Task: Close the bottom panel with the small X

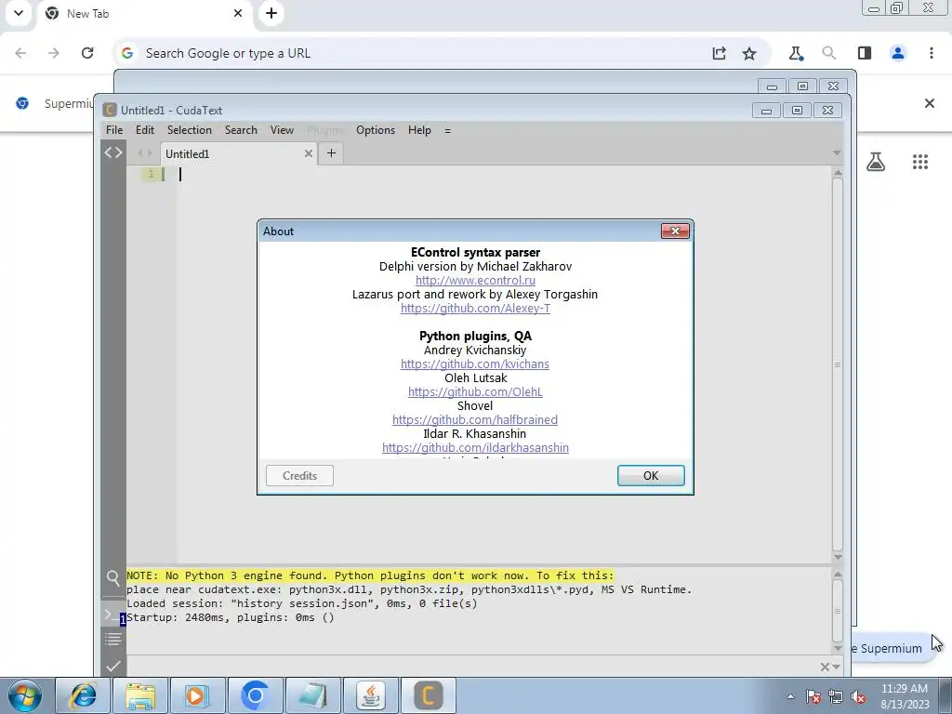Action: [825, 668]
